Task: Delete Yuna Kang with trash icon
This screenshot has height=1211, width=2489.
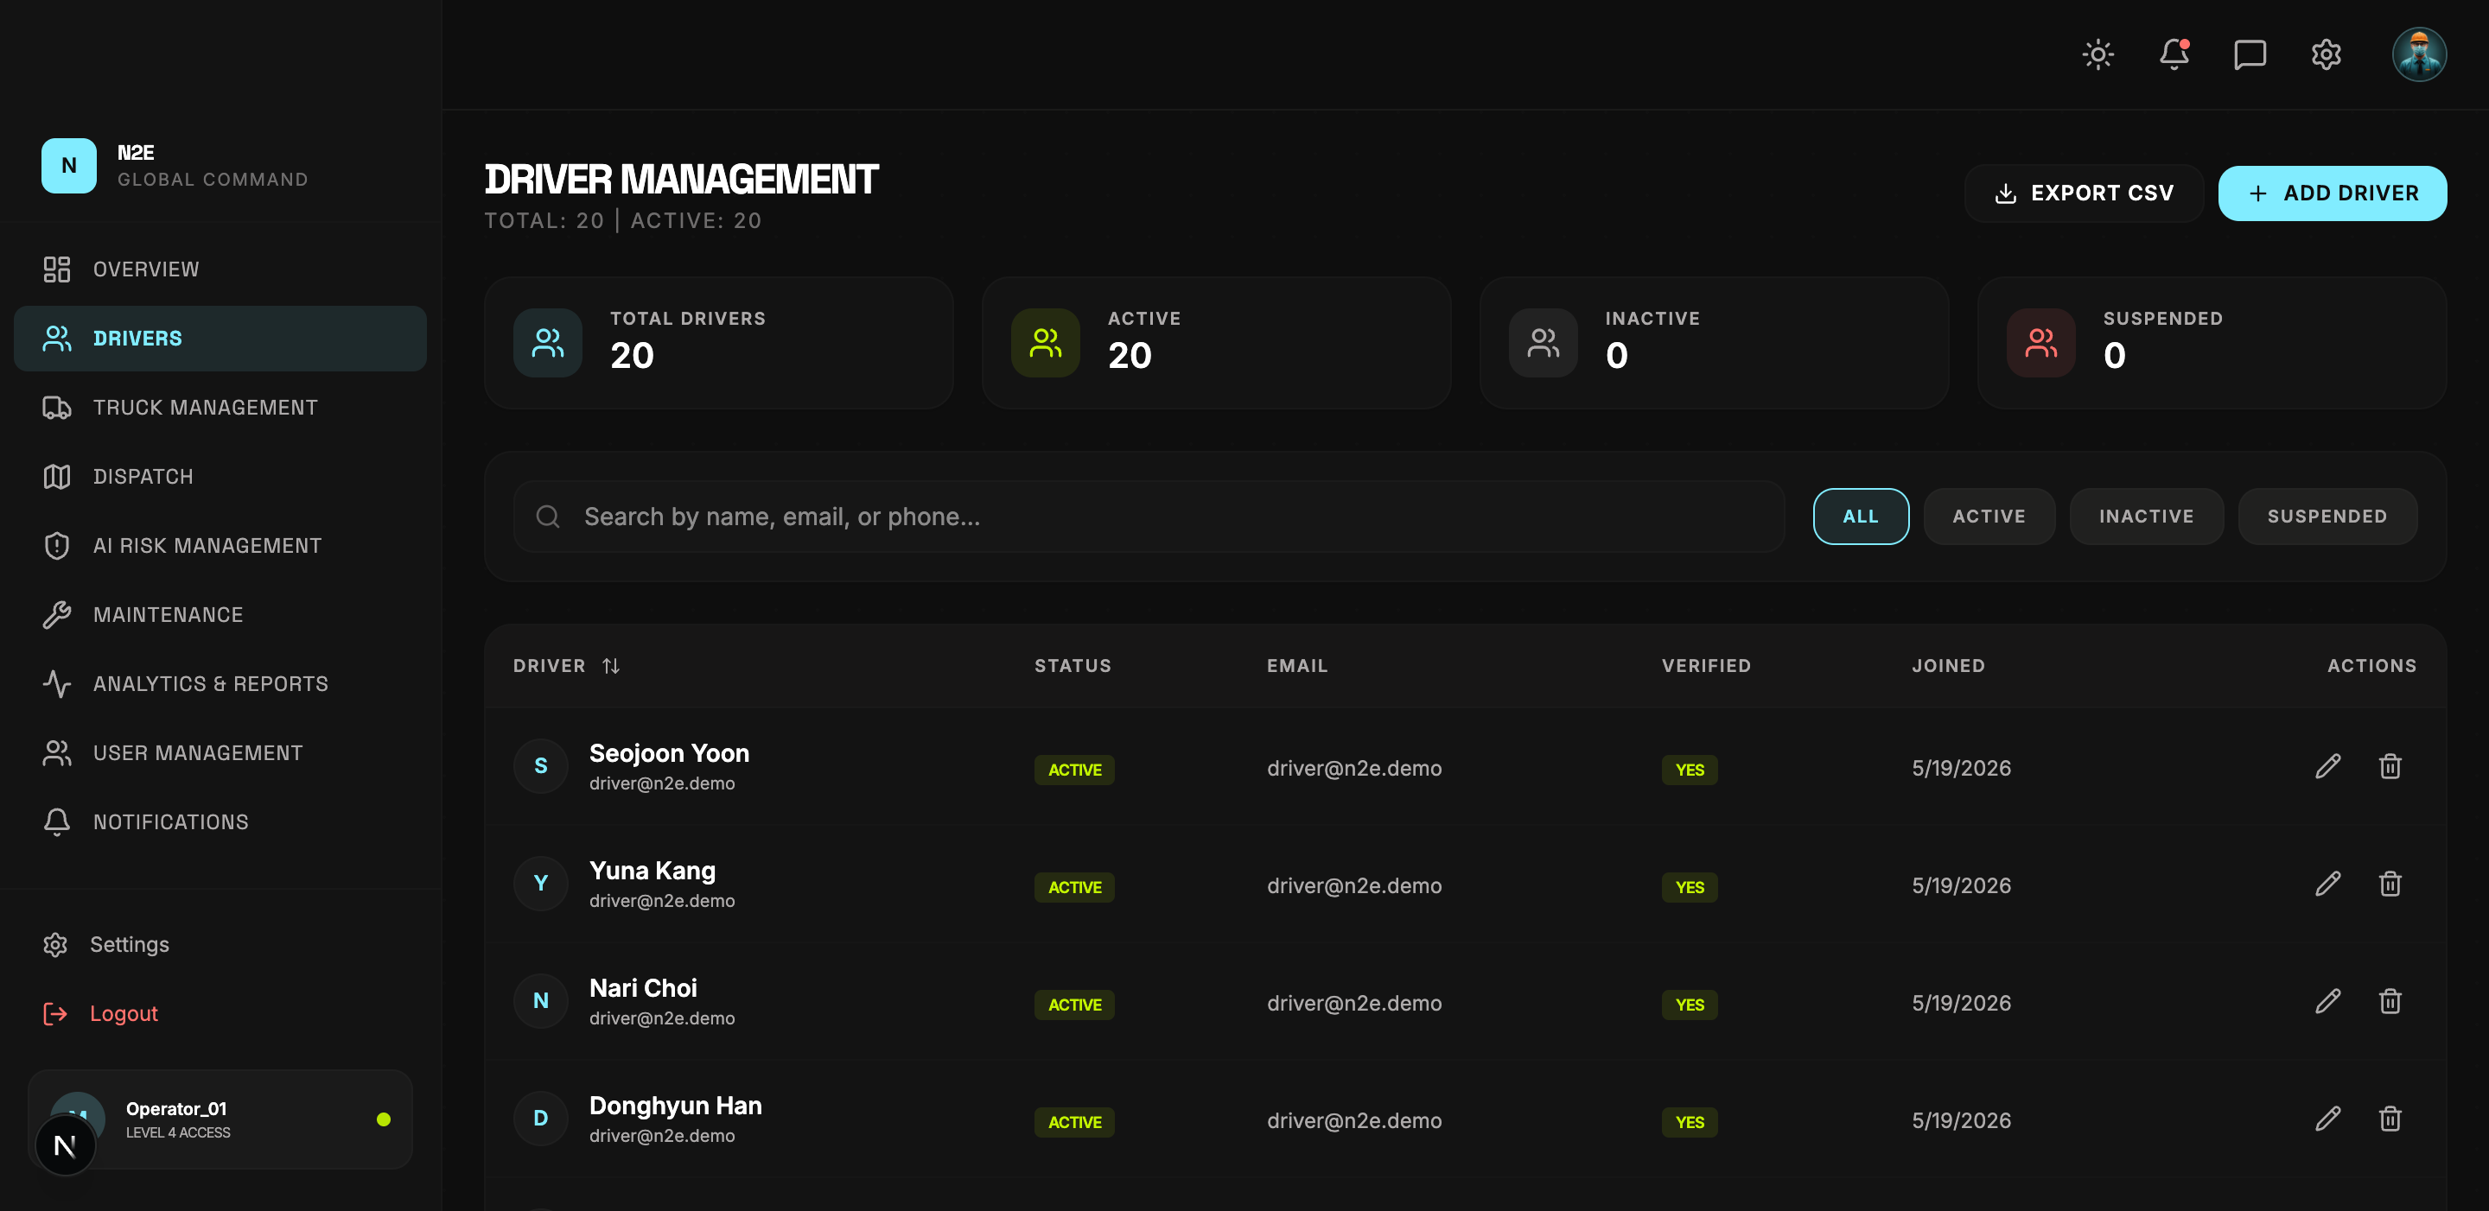Action: pos(2390,884)
